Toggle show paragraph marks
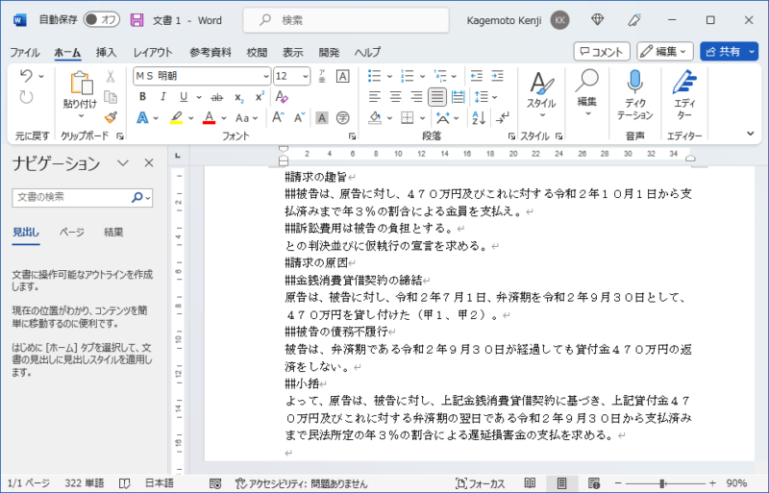Image resolution: width=769 pixels, height=493 pixels. pyautogui.click(x=503, y=118)
